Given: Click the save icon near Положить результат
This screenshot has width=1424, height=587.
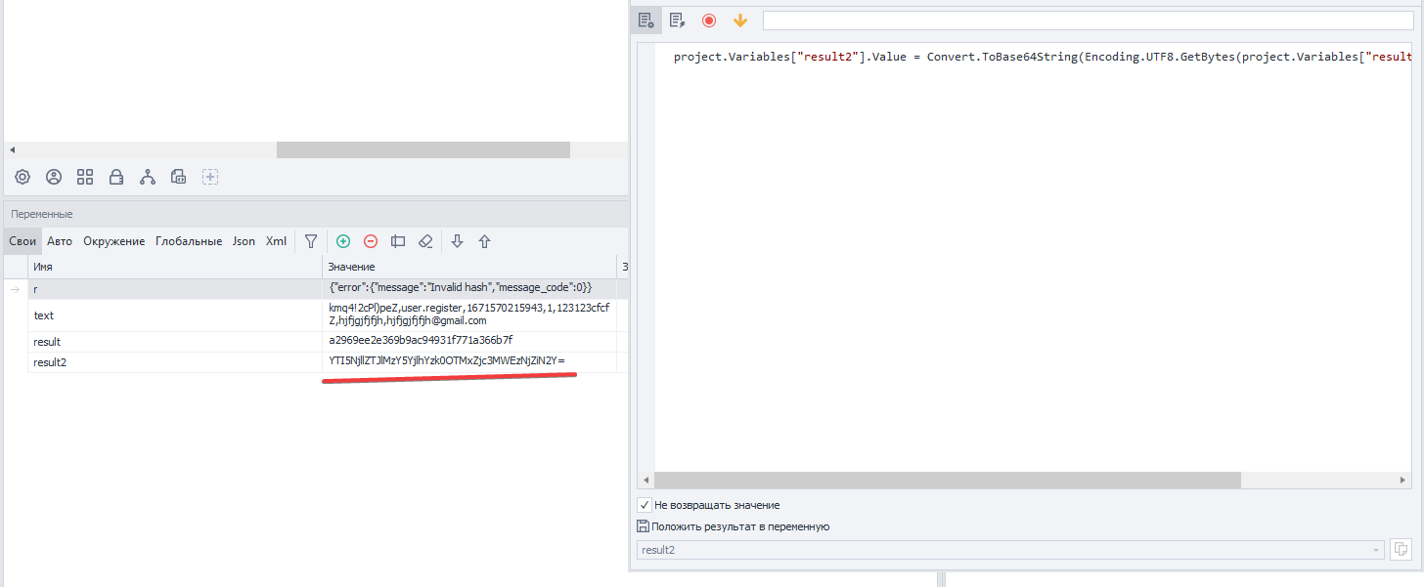Looking at the screenshot, I should [643, 526].
